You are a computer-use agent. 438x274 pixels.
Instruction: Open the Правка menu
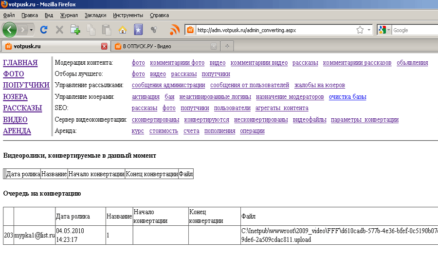click(x=30, y=16)
